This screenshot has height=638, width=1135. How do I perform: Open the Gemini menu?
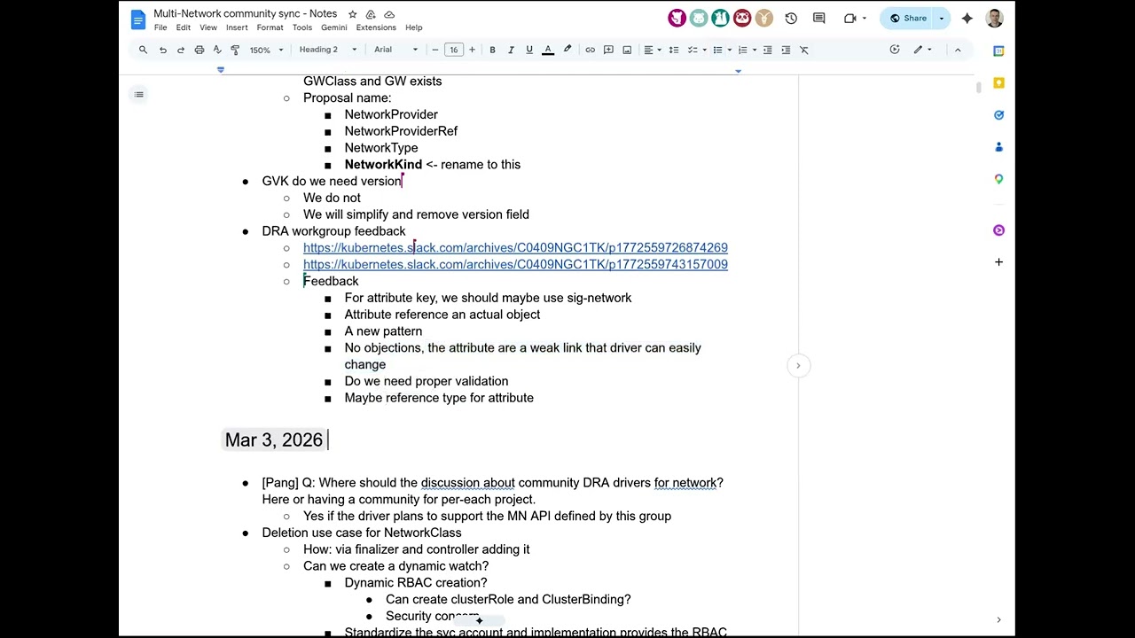[x=334, y=27]
